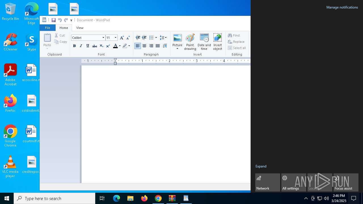Click Insert object button
363x204 pixels.
(218, 42)
